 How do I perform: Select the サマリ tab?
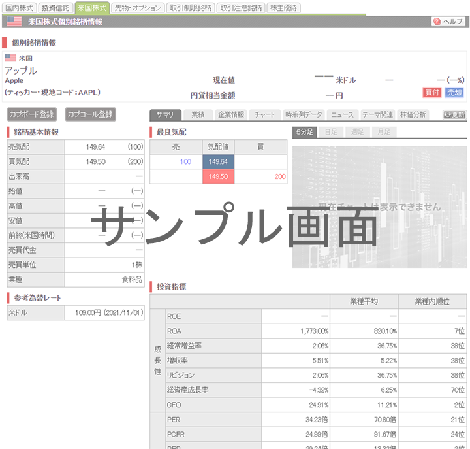point(165,114)
